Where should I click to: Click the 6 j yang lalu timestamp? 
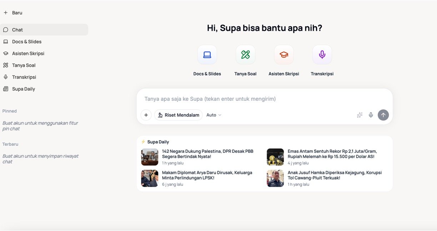click(172, 185)
